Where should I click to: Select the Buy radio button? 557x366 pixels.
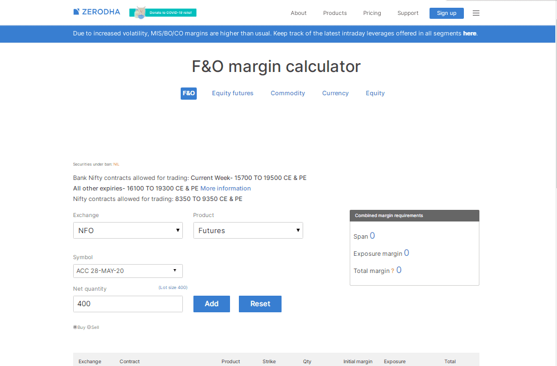[75, 327]
